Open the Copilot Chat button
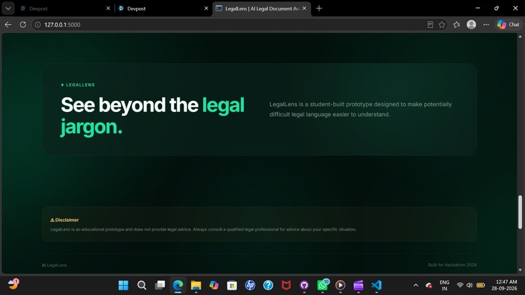The image size is (525, 295). tap(508, 25)
